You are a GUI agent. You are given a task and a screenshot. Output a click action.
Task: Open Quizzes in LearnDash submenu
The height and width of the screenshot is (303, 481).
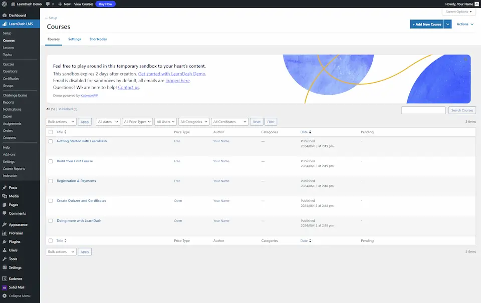click(9, 65)
